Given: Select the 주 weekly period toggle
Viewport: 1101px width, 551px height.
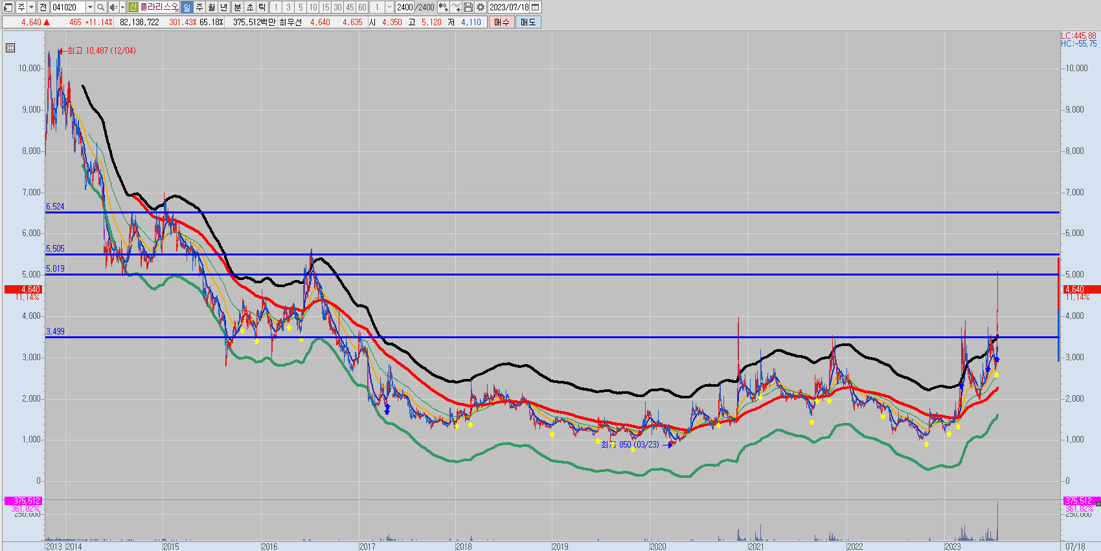Looking at the screenshot, I should pyautogui.click(x=199, y=7).
